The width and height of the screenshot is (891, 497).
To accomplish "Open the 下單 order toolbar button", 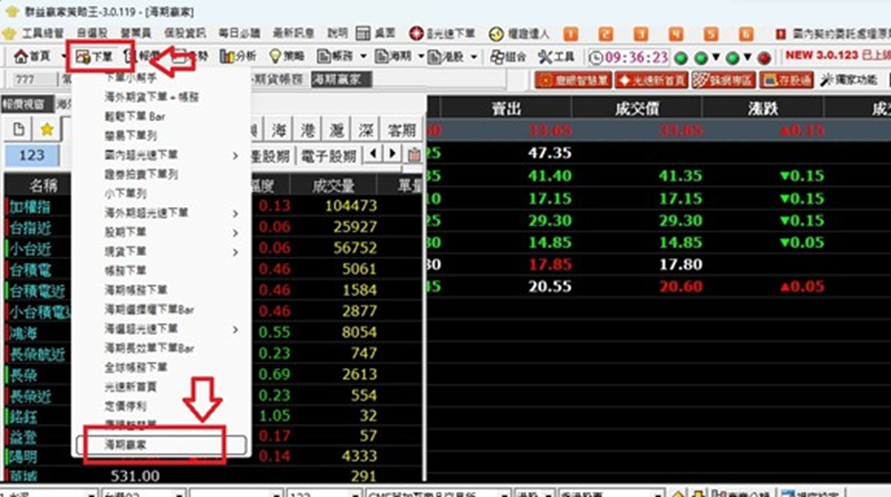I will coord(95,57).
